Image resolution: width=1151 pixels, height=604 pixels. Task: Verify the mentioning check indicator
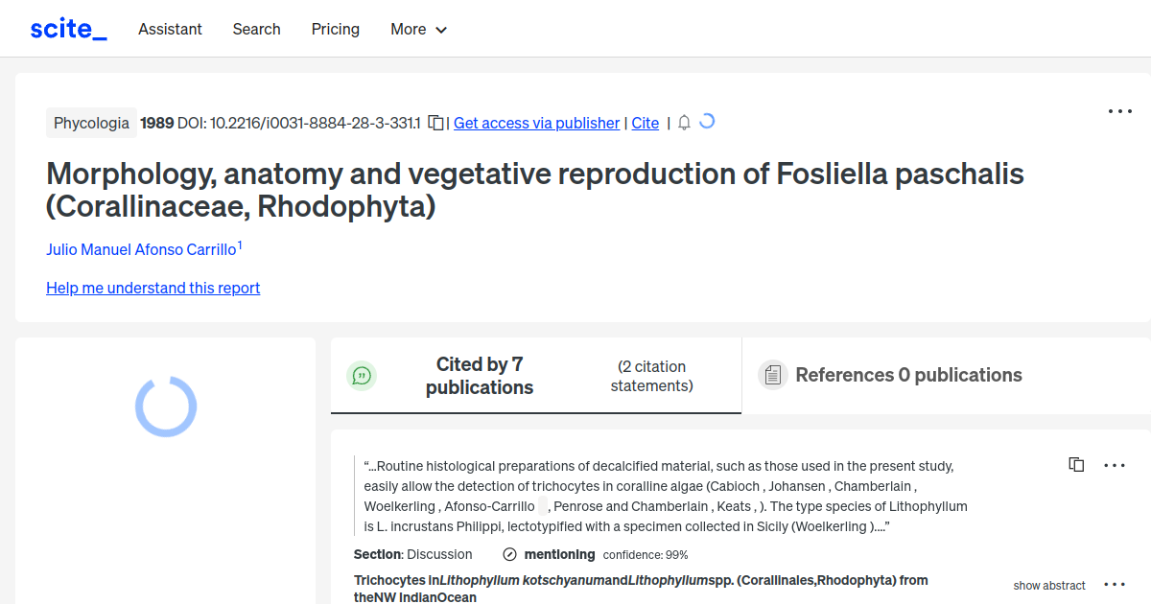507,554
